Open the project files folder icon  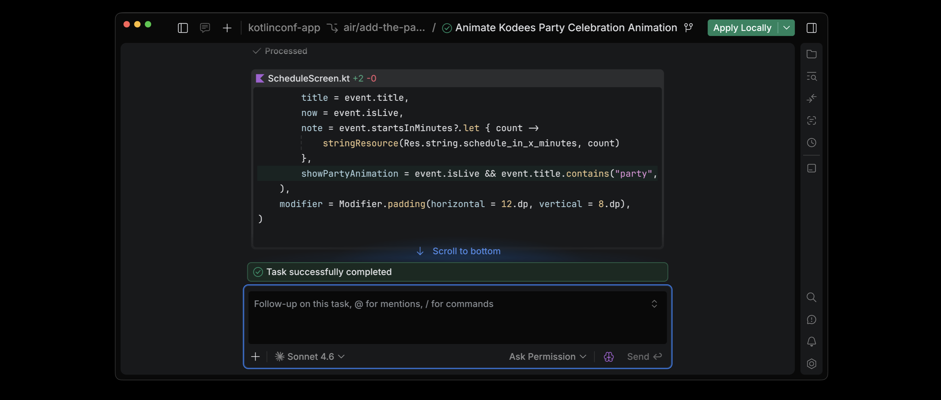point(811,54)
